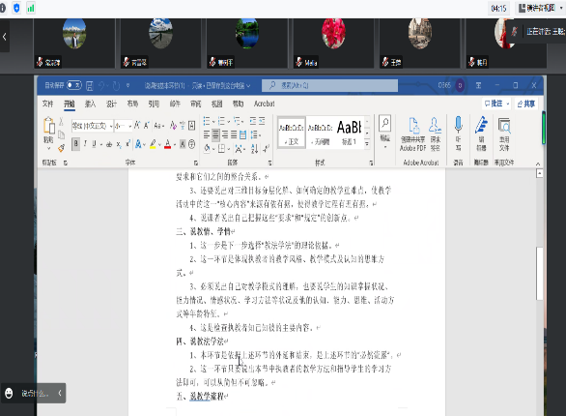Click the search box in the title bar
Viewport: 566px width, 416px height.
click(329, 85)
